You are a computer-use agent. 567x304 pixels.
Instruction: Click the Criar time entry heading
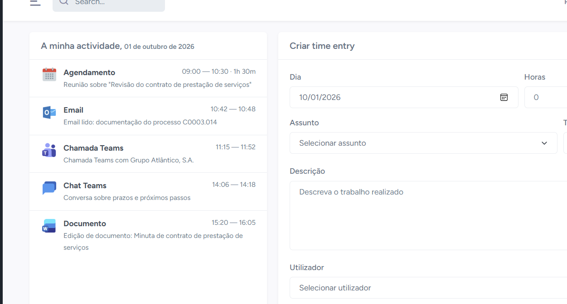tap(322, 46)
